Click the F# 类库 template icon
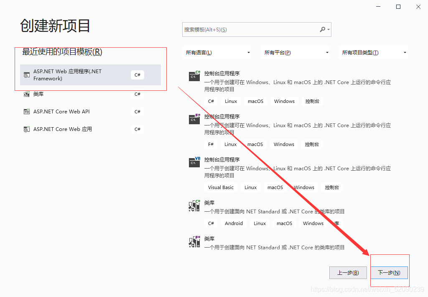 pyautogui.click(x=194, y=241)
